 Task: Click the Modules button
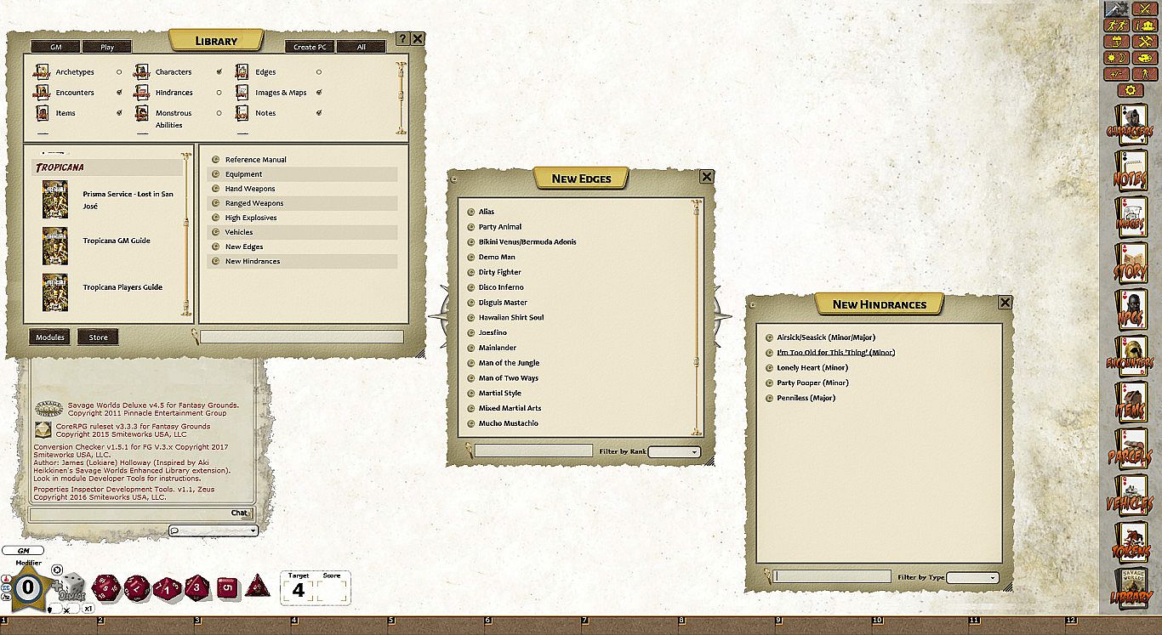click(50, 337)
